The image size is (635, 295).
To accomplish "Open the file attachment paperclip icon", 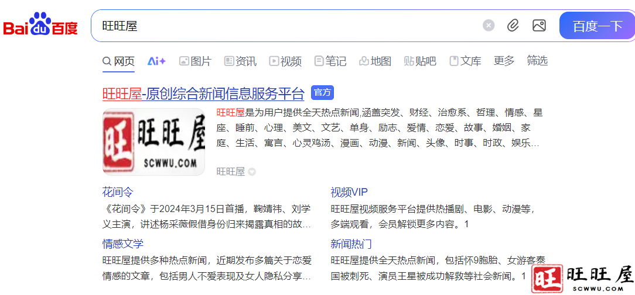I will pyautogui.click(x=513, y=26).
